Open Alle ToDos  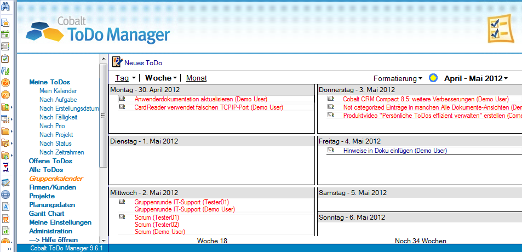tap(46, 170)
